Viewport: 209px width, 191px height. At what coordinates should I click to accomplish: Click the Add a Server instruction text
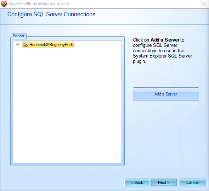162,50
